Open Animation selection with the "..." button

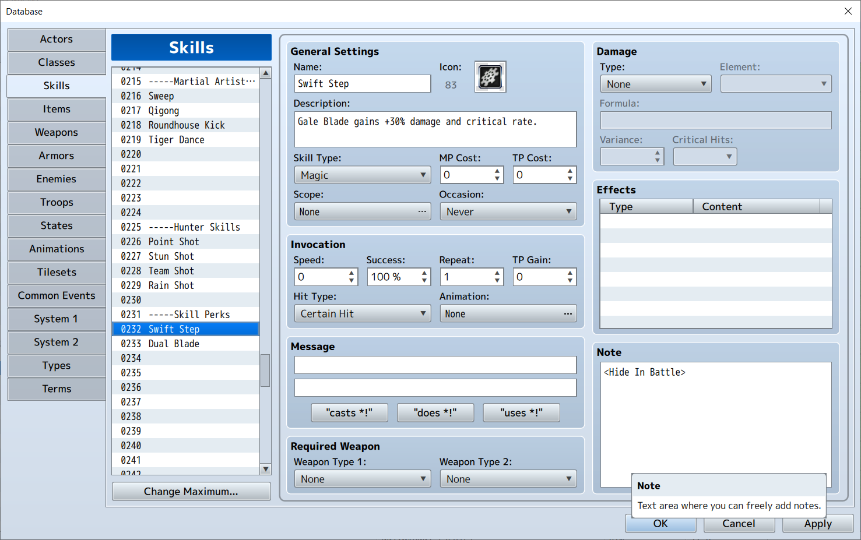[567, 313]
